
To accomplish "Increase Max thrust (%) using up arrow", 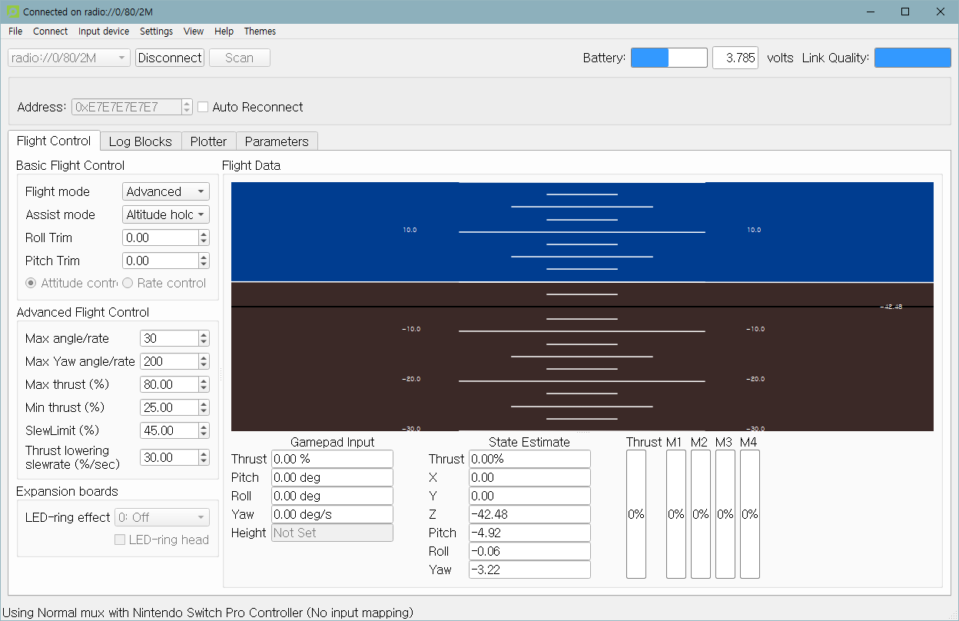I will [x=204, y=380].
